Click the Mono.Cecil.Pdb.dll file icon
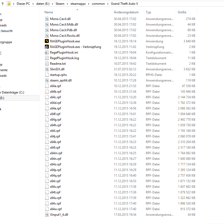Image resolution: width=224 pixels, height=224 pixels. [x=47, y=30]
